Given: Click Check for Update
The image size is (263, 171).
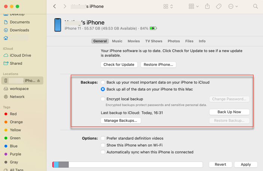Looking at the screenshot, I should coord(119,64).
